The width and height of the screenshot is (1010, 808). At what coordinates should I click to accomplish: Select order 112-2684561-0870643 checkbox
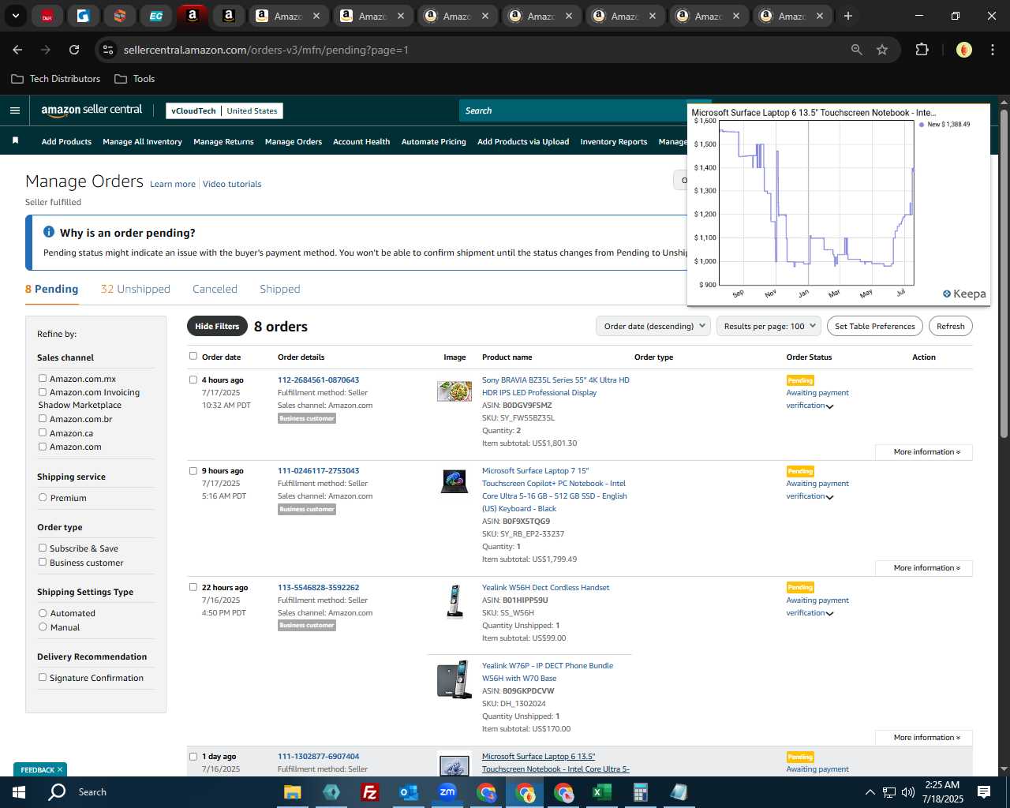tap(193, 380)
